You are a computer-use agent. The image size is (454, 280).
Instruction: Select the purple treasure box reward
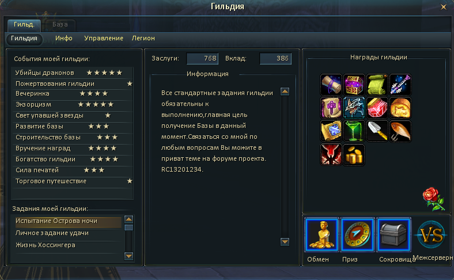(x=354, y=85)
